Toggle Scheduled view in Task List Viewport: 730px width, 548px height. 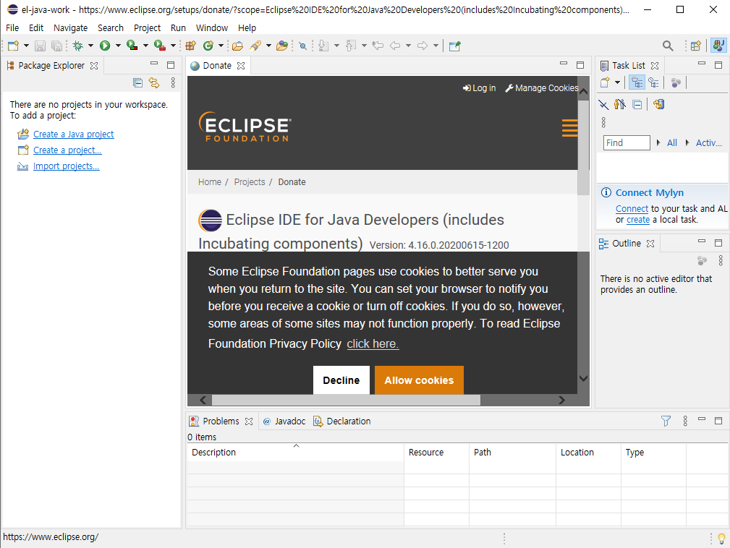653,83
